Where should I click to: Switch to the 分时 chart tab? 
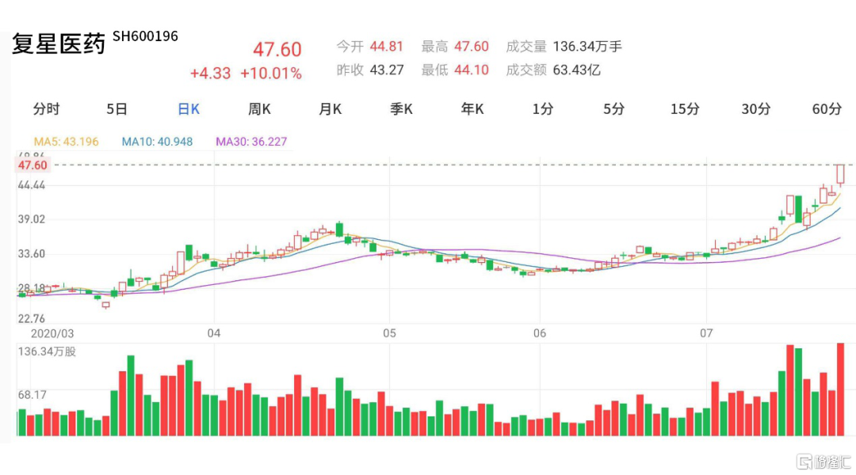47,109
